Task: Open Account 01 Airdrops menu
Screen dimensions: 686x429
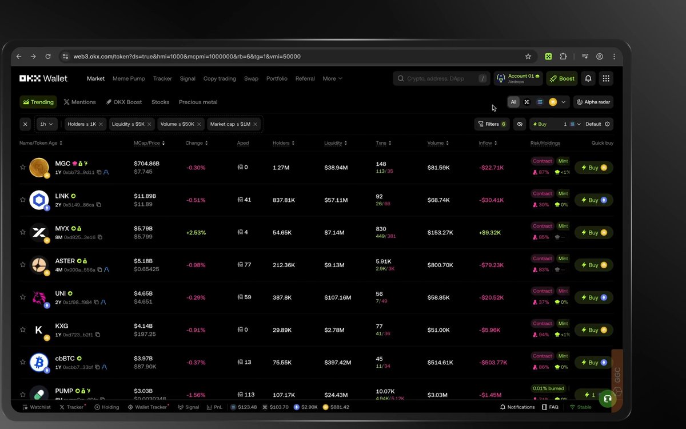Action: click(x=519, y=78)
